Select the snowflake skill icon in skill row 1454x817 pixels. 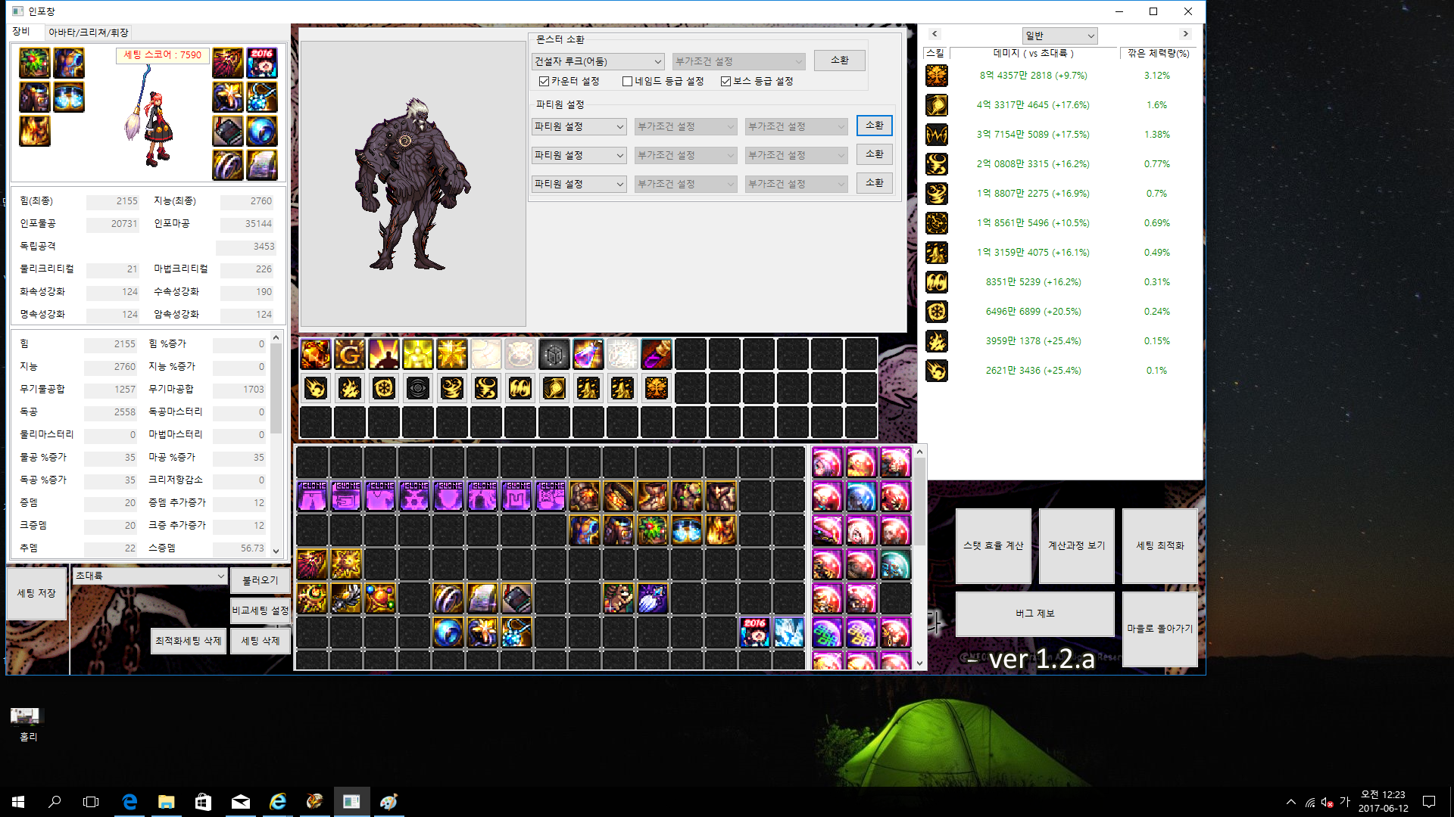[384, 388]
